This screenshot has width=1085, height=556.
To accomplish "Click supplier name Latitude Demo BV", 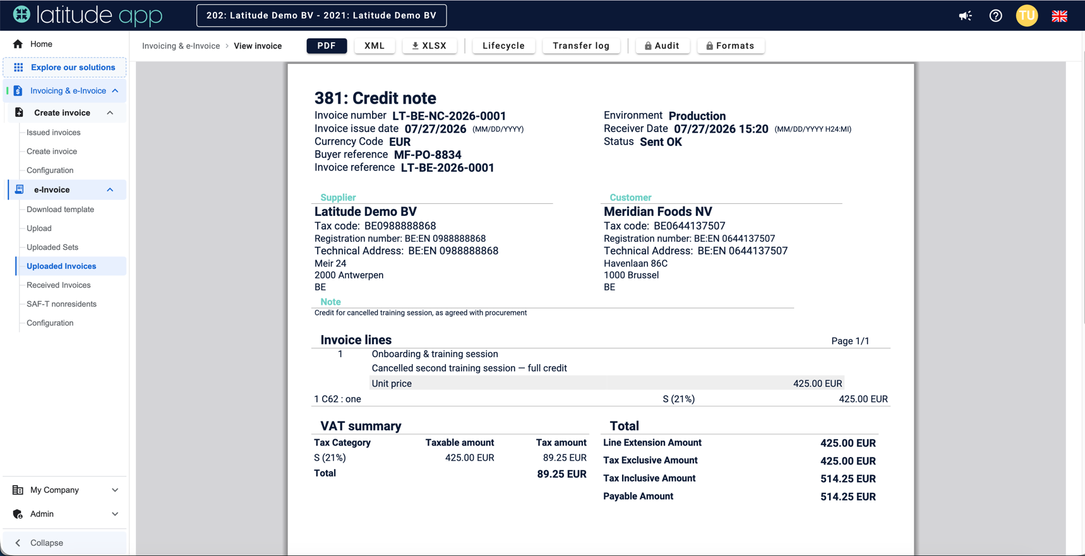I will click(366, 212).
